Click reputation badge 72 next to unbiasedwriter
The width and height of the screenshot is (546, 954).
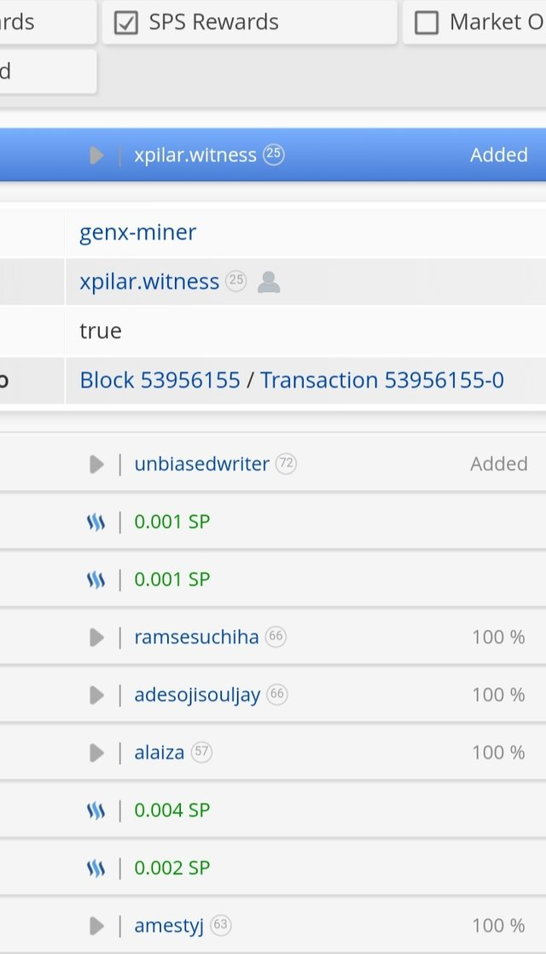(x=286, y=464)
